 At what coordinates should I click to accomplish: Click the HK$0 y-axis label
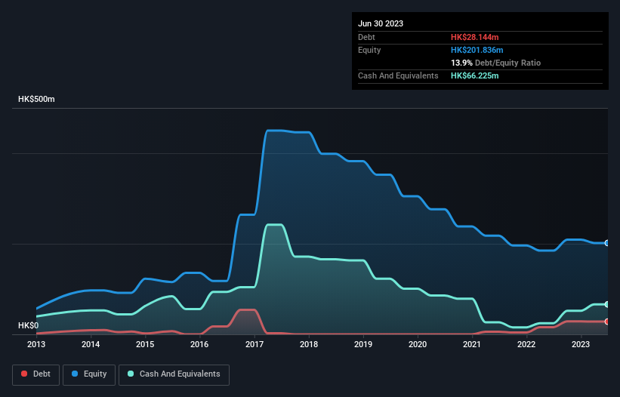(x=29, y=325)
